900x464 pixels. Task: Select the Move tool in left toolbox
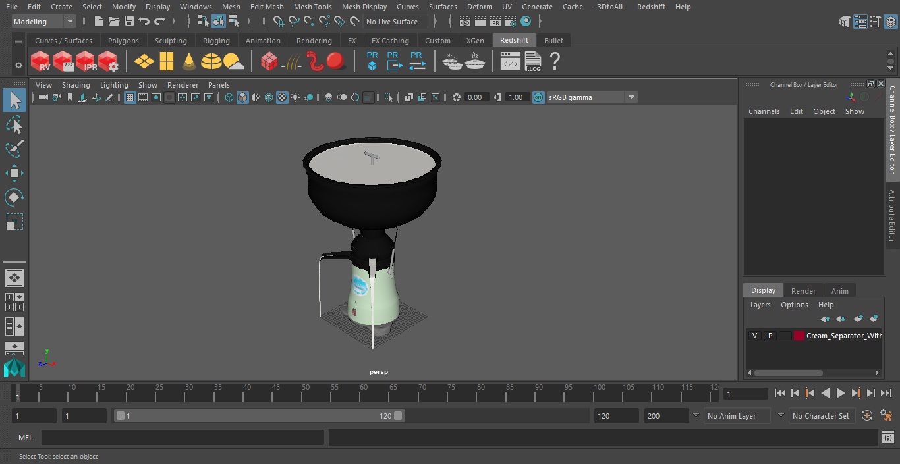pyautogui.click(x=14, y=173)
